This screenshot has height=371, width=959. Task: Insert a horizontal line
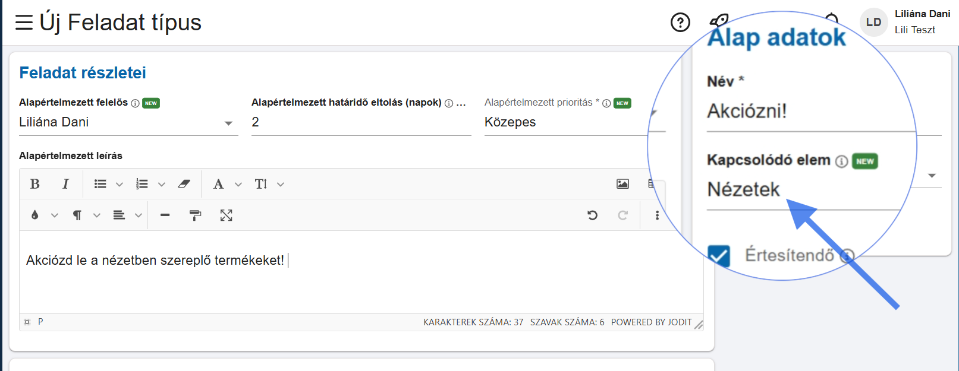[165, 215]
